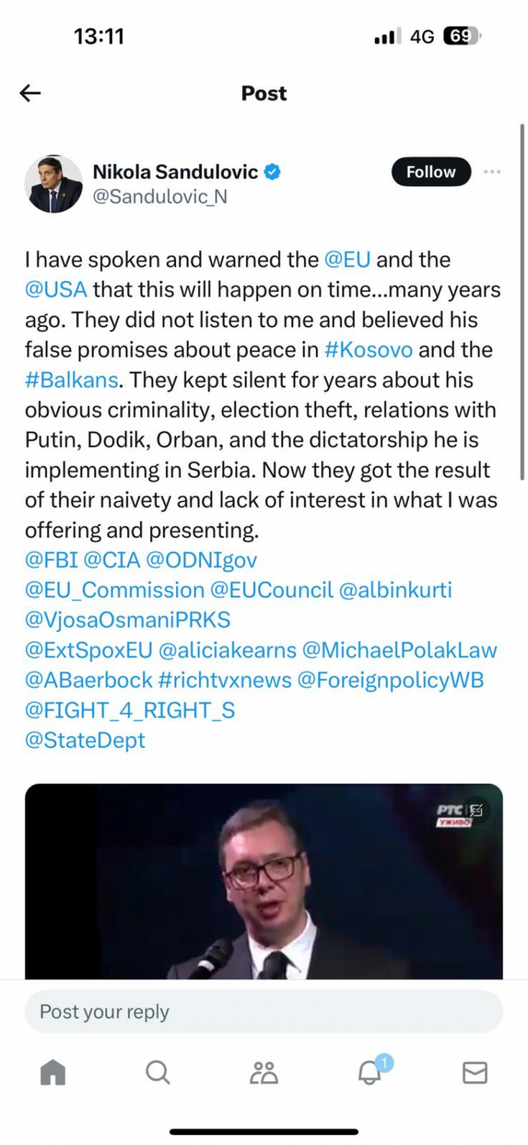Click the vertical scrollbar indicator
This screenshot has width=528, height=1145.
tap(522, 302)
